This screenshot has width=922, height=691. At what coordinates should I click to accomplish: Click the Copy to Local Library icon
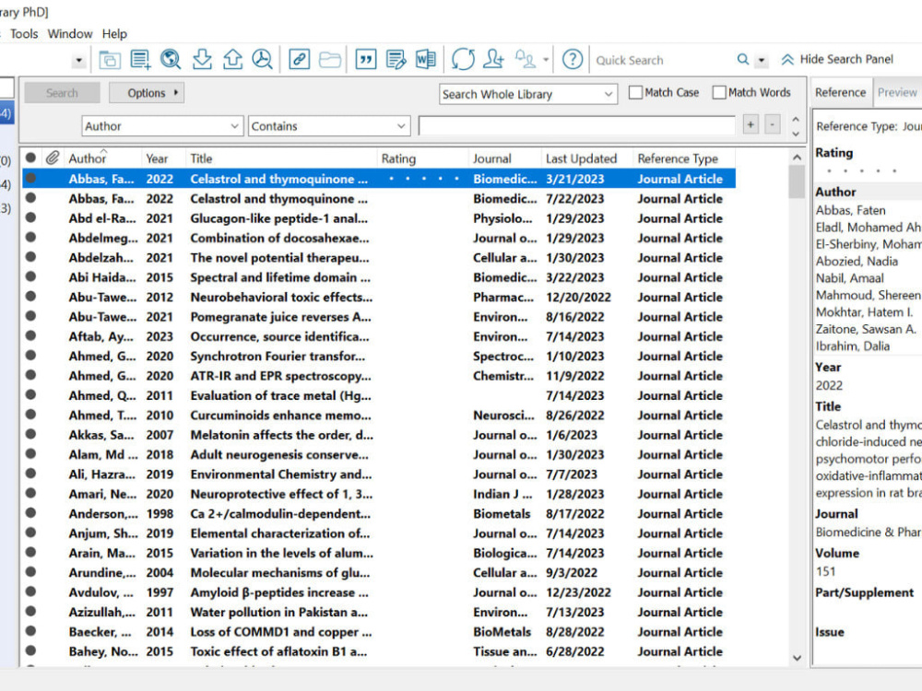tap(110, 59)
